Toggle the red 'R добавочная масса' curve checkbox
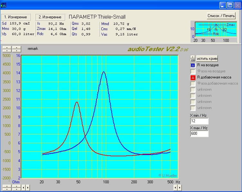 tap(193, 78)
